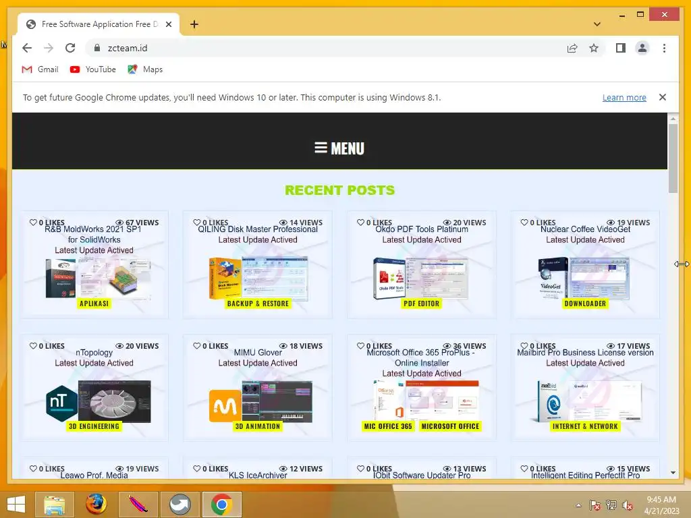Dismiss the Chrome update notification bar
This screenshot has width=691, height=518.
(662, 97)
